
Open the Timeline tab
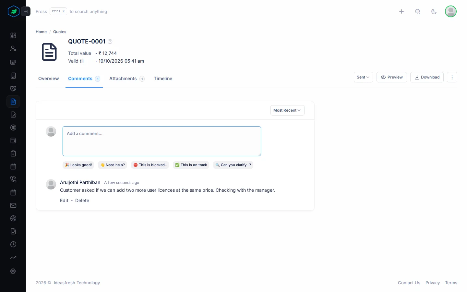tap(163, 79)
